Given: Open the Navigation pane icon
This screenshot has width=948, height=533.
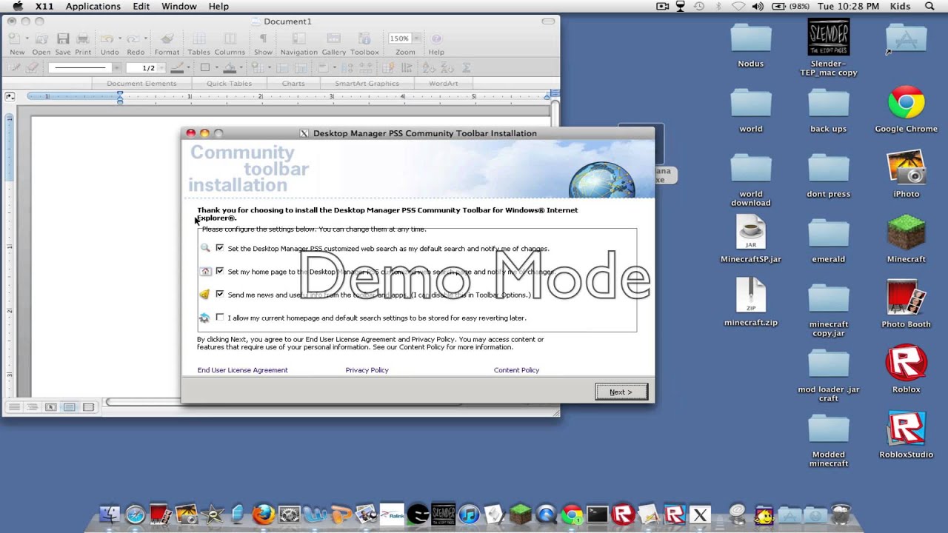Looking at the screenshot, I should pyautogui.click(x=298, y=38).
